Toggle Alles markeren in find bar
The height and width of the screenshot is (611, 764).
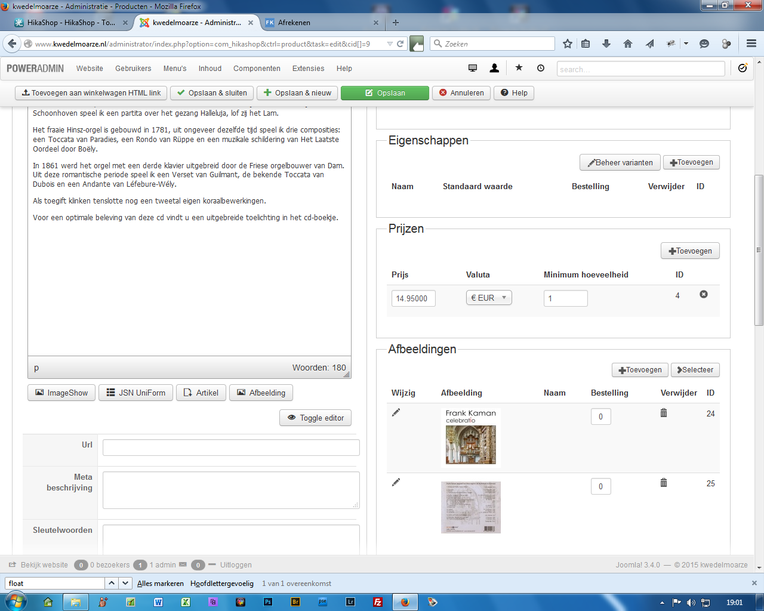(x=161, y=583)
